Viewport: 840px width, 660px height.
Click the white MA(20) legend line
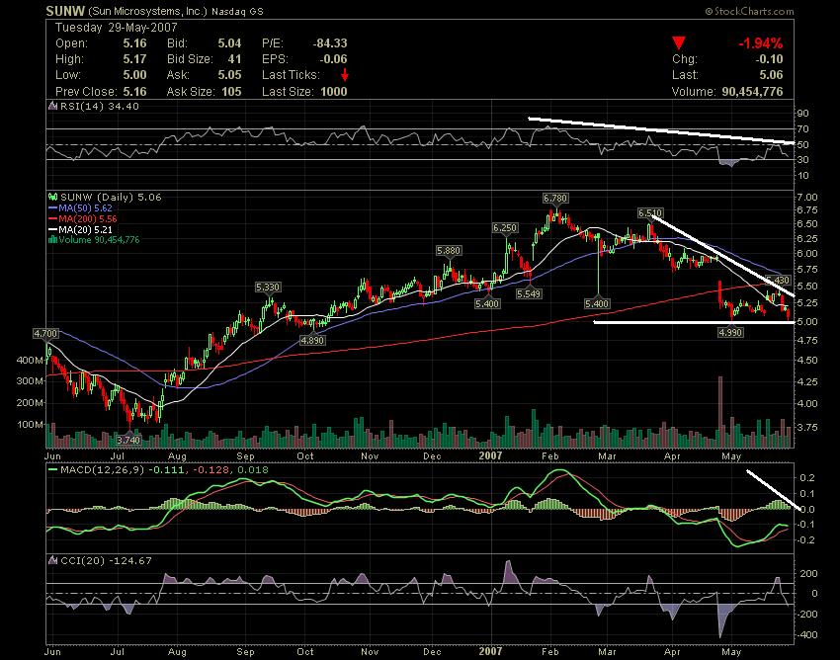click(52, 230)
